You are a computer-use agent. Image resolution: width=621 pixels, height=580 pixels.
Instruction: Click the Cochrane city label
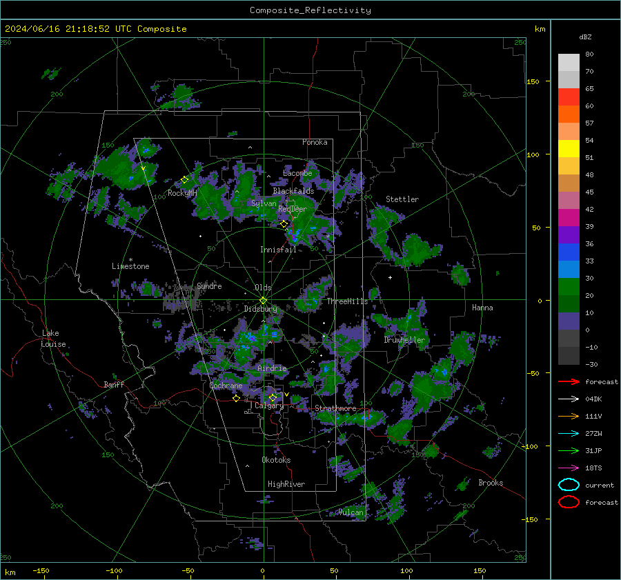(226, 386)
